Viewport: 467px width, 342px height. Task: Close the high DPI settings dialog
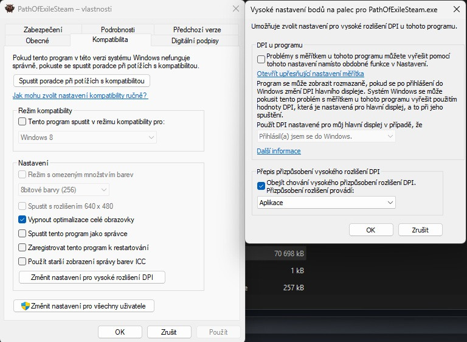(456, 9)
